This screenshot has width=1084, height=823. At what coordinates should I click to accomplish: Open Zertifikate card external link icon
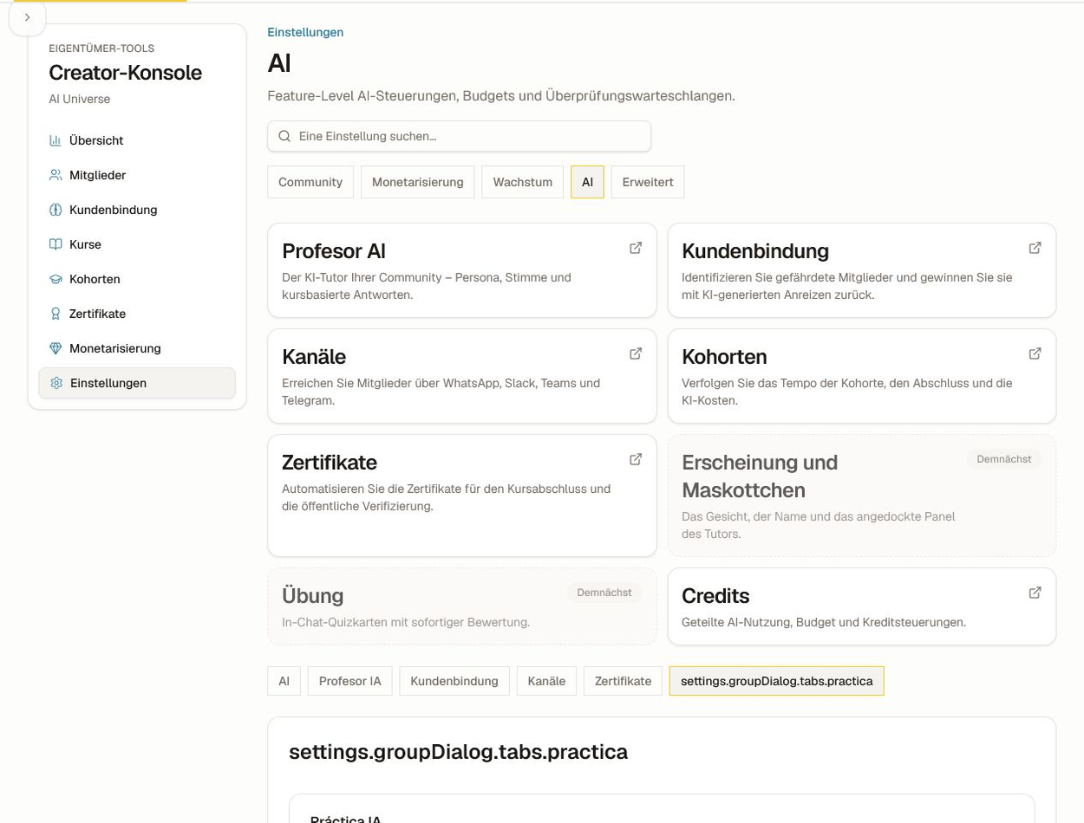[636, 459]
